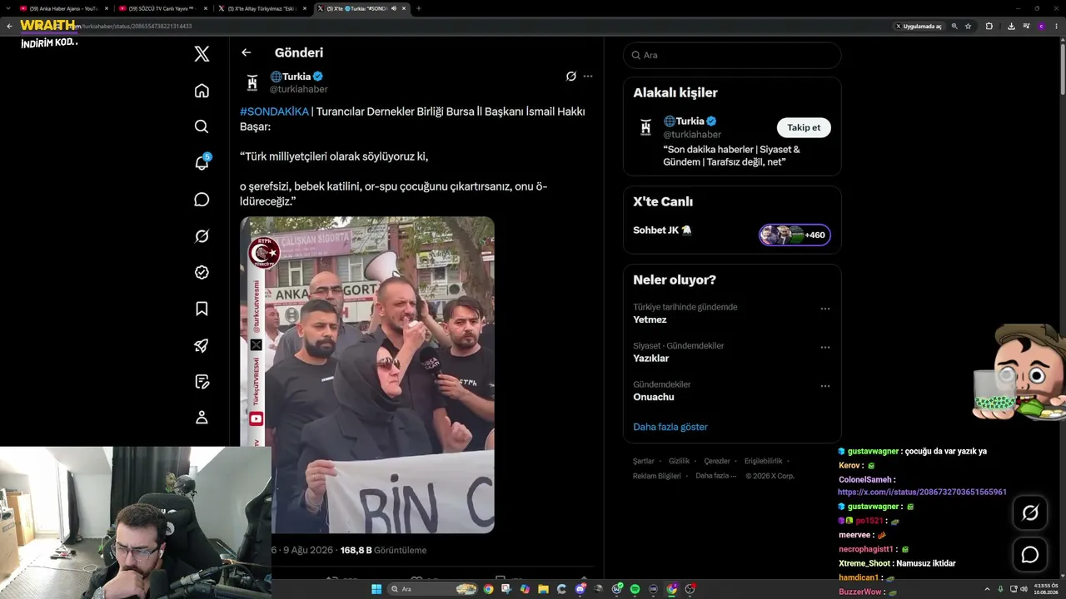Expand the 'Daha fazla' footer menu
The image size is (1066, 599).
pyautogui.click(x=716, y=476)
